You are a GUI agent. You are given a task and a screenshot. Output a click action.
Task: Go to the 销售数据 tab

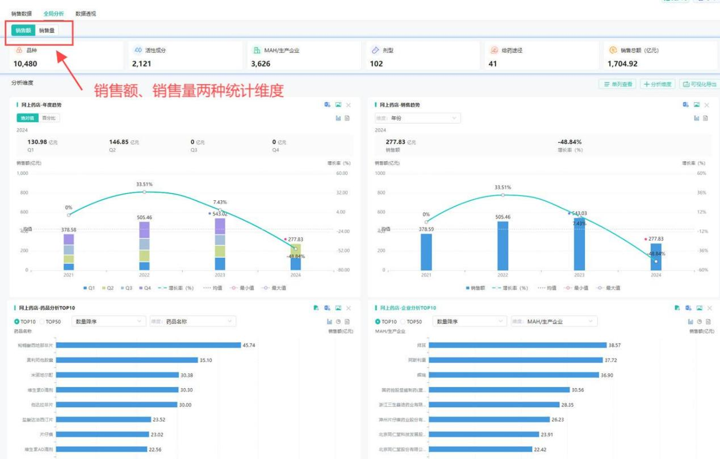point(22,14)
